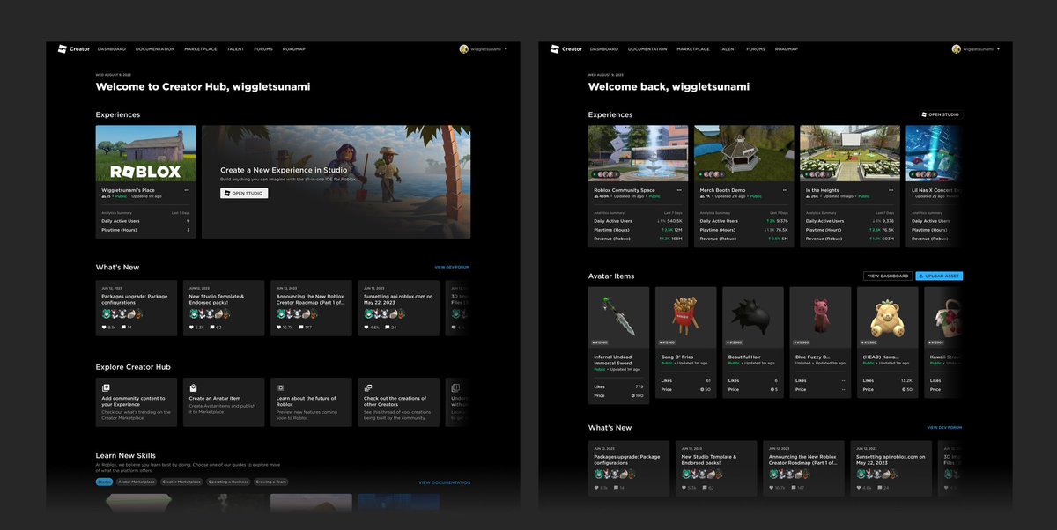This screenshot has height=530, width=1057.
Task: Click 'Daily Active Users' row on Wiggletsunami's Place
Action: pos(146,221)
